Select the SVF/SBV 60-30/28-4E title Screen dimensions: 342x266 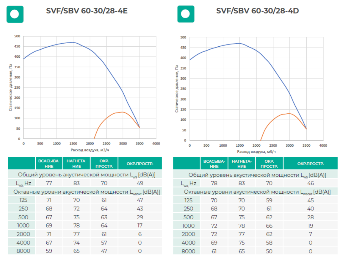pos(87,11)
